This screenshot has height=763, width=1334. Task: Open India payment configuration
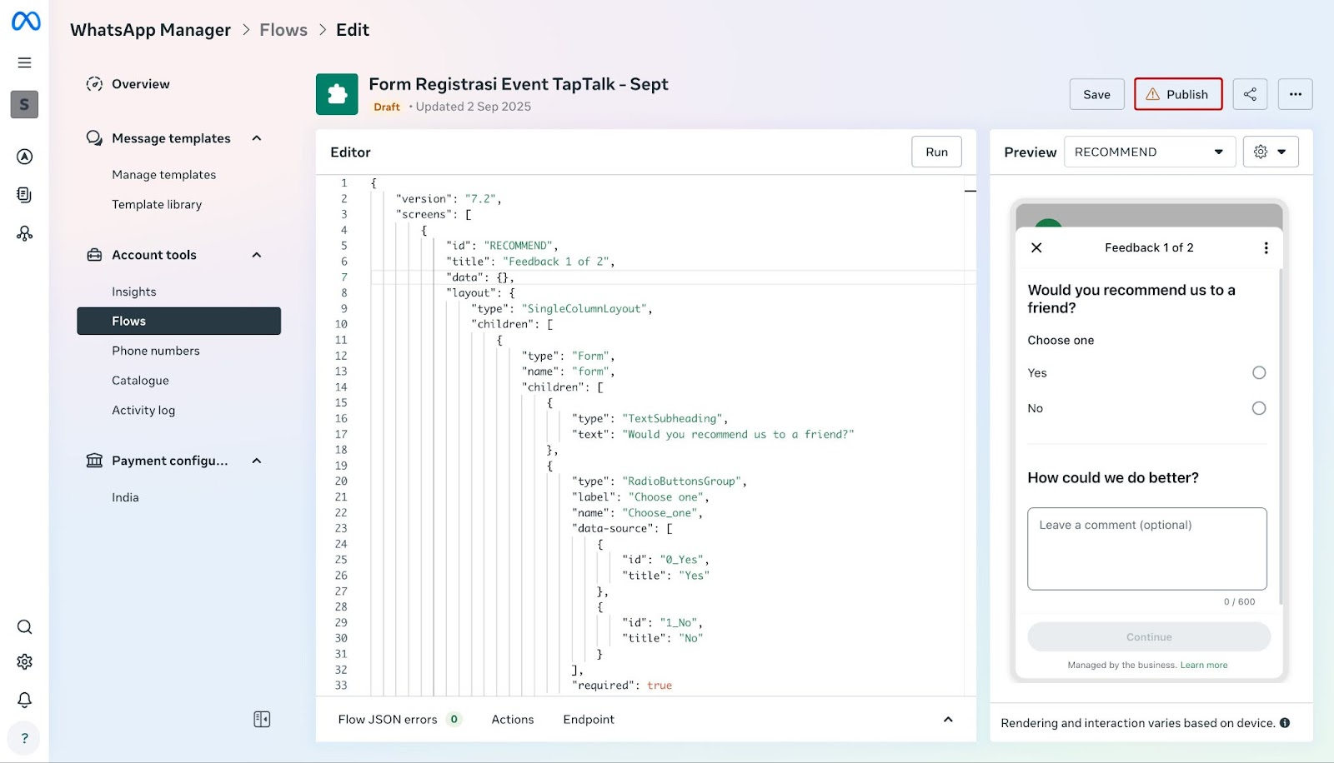tap(125, 497)
